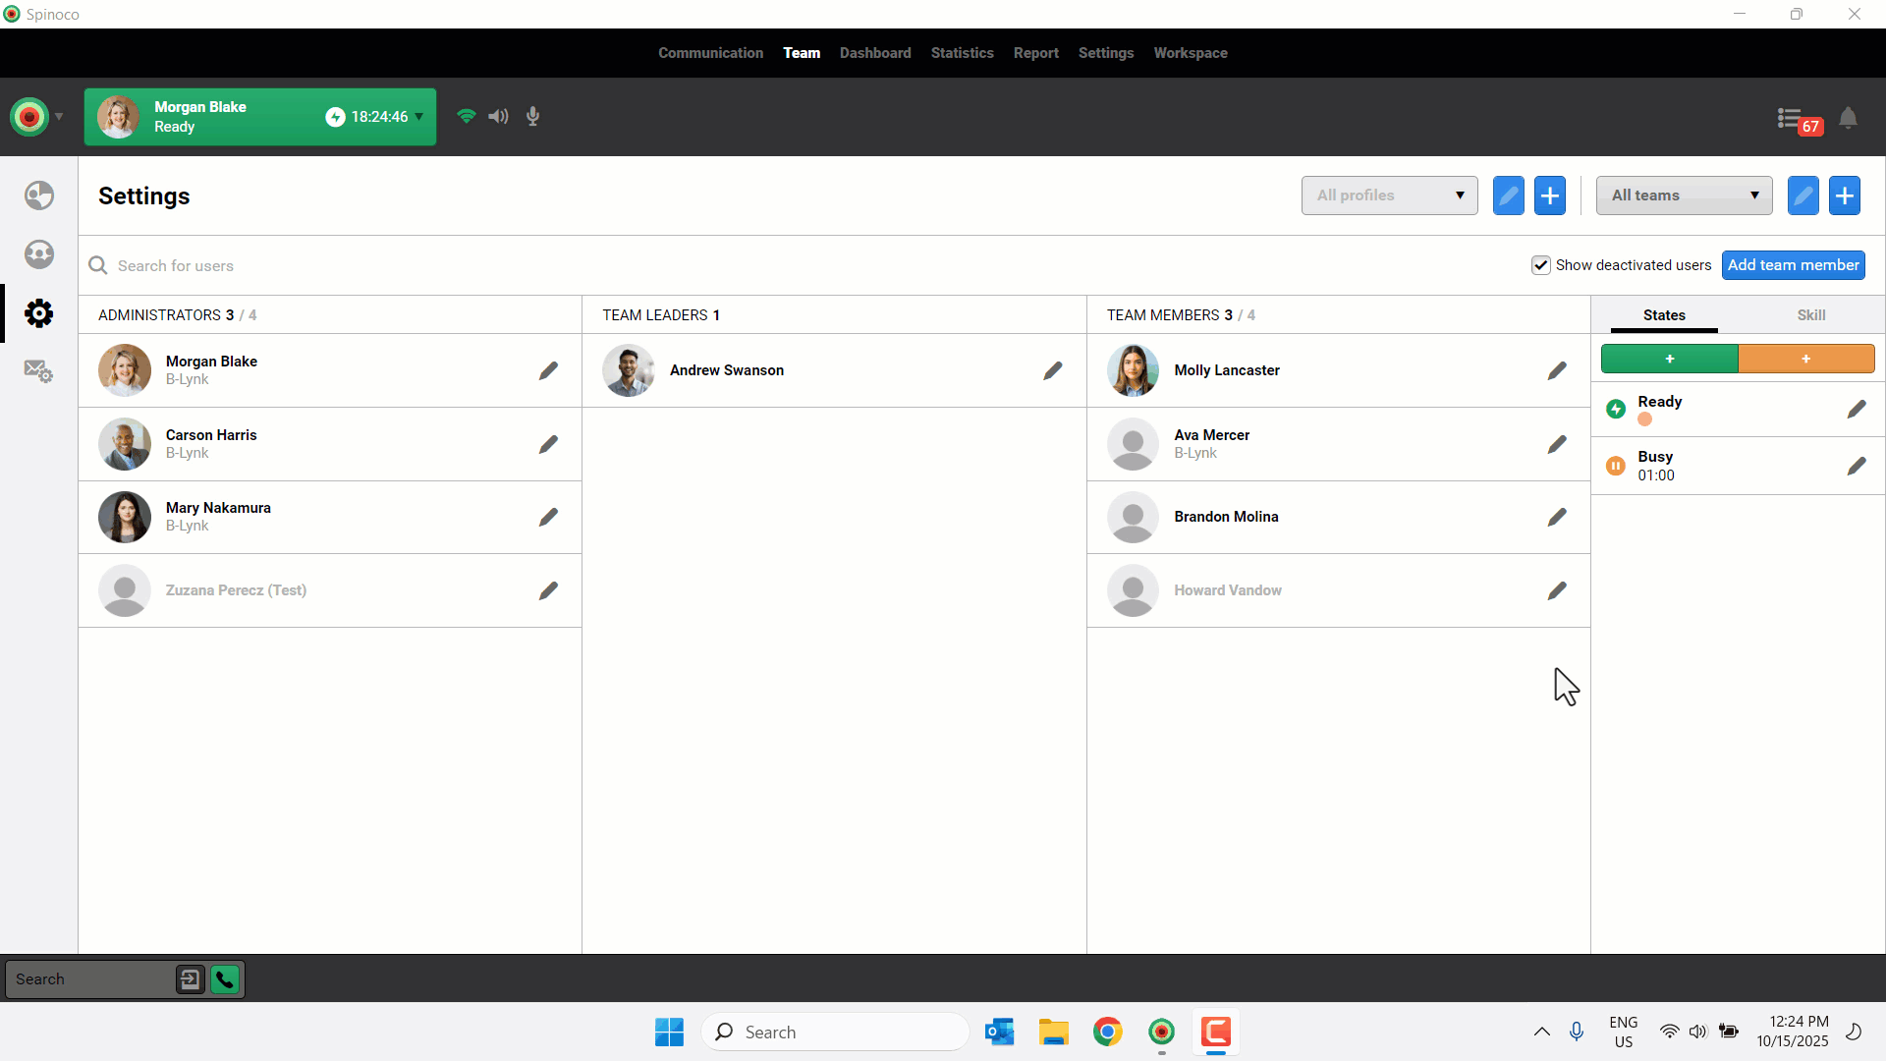Click the speaker volume icon in header
Screen dimensions: 1886x1061
[499, 117]
